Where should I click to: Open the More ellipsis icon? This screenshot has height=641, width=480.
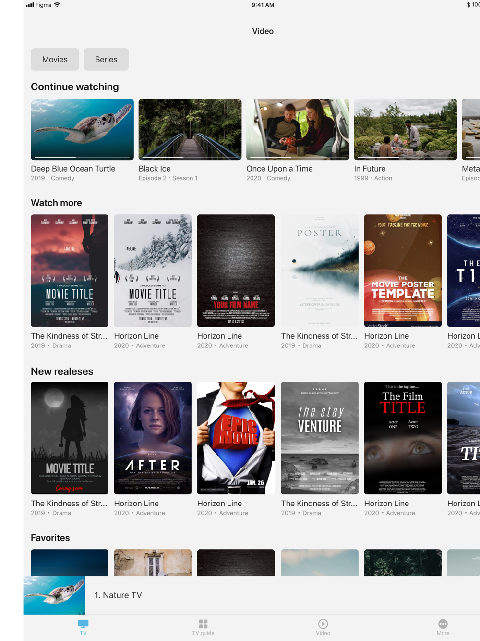pyautogui.click(x=443, y=624)
